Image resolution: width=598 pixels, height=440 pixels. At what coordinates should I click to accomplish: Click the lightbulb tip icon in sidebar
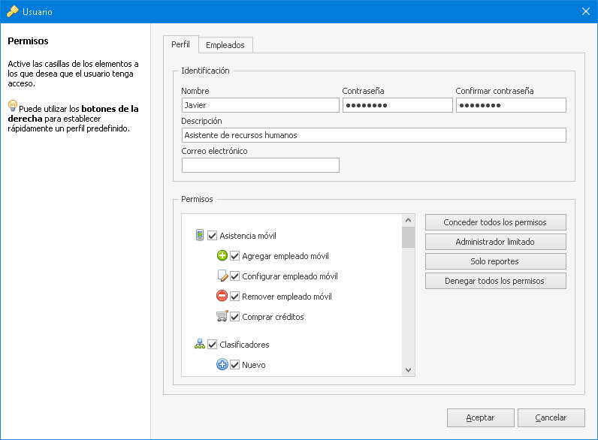[x=12, y=106]
